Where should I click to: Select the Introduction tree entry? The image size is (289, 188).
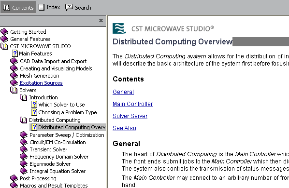(x=43, y=97)
